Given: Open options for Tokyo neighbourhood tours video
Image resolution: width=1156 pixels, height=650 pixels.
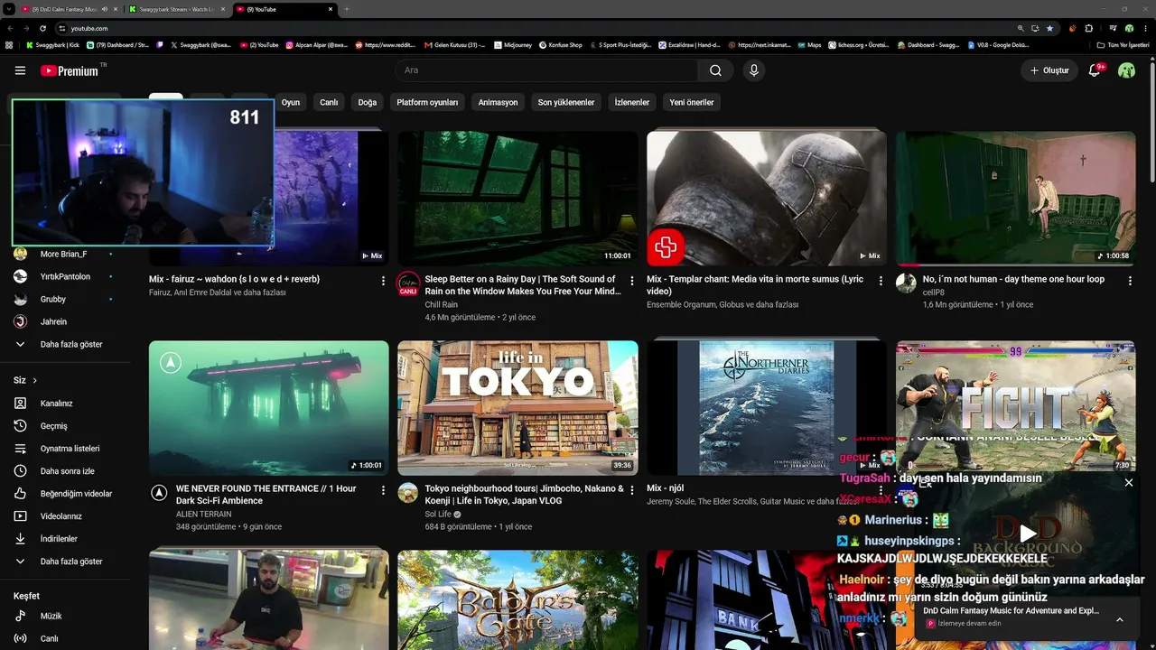Looking at the screenshot, I should click(x=632, y=490).
